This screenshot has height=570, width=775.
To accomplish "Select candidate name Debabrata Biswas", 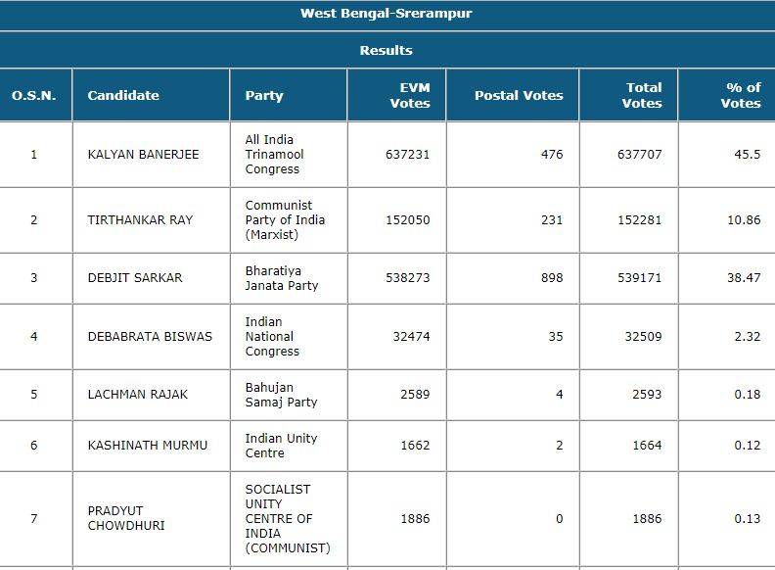I will point(150,337).
